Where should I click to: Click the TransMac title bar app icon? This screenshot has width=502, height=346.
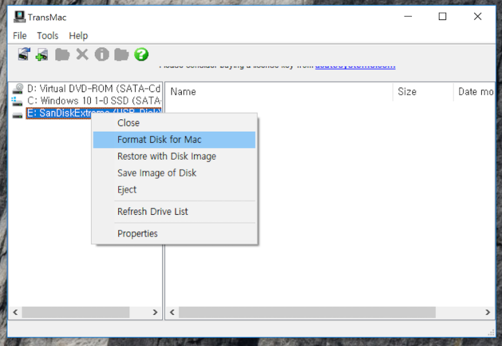19,17
